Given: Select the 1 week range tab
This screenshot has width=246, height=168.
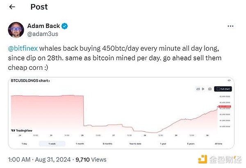Looking at the screenshot, I should click(x=52, y=143).
